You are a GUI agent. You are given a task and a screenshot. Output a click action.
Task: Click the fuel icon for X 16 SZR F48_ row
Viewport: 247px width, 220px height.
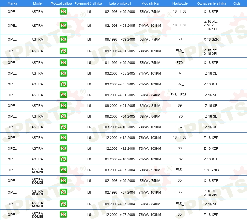[63, 12]
